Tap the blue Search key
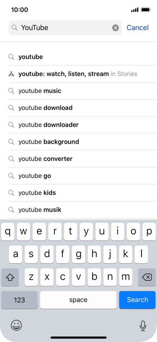 (x=138, y=300)
